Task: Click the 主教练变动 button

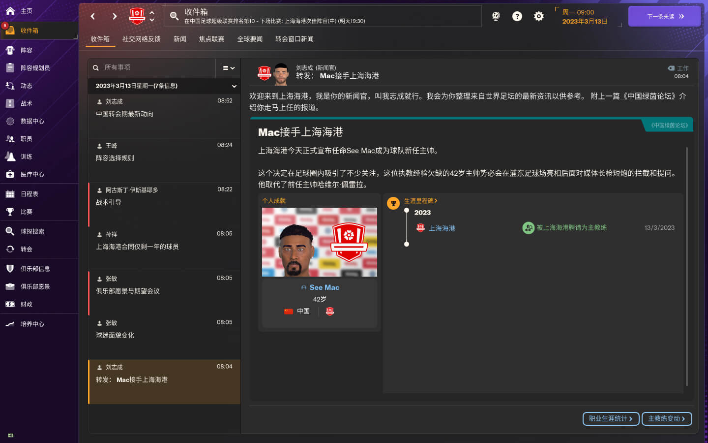Action: [x=667, y=418]
